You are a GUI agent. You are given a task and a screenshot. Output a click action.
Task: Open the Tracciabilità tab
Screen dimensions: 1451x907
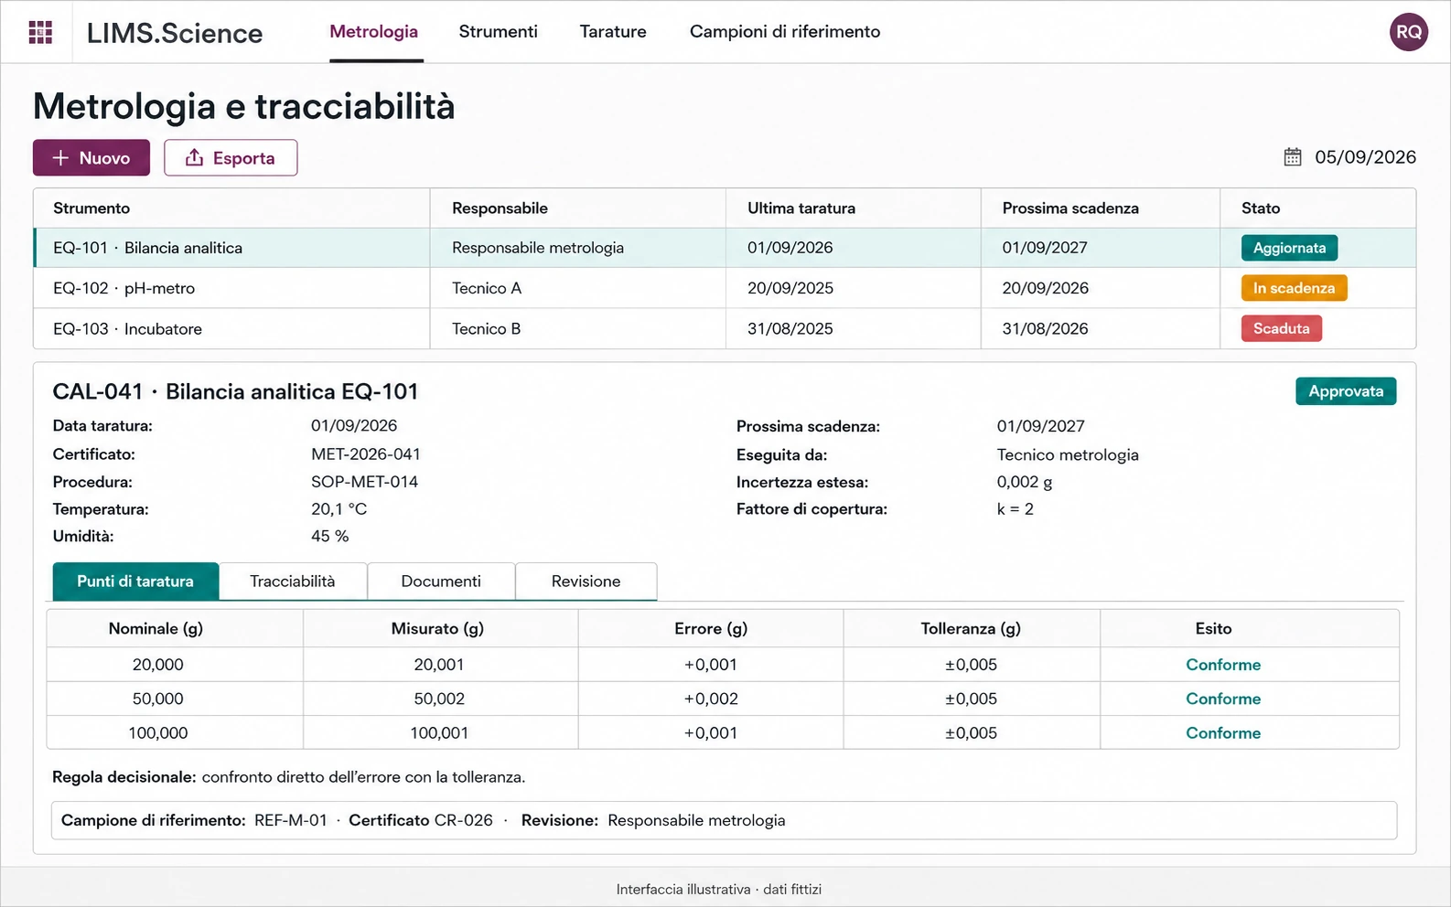pyautogui.click(x=293, y=582)
